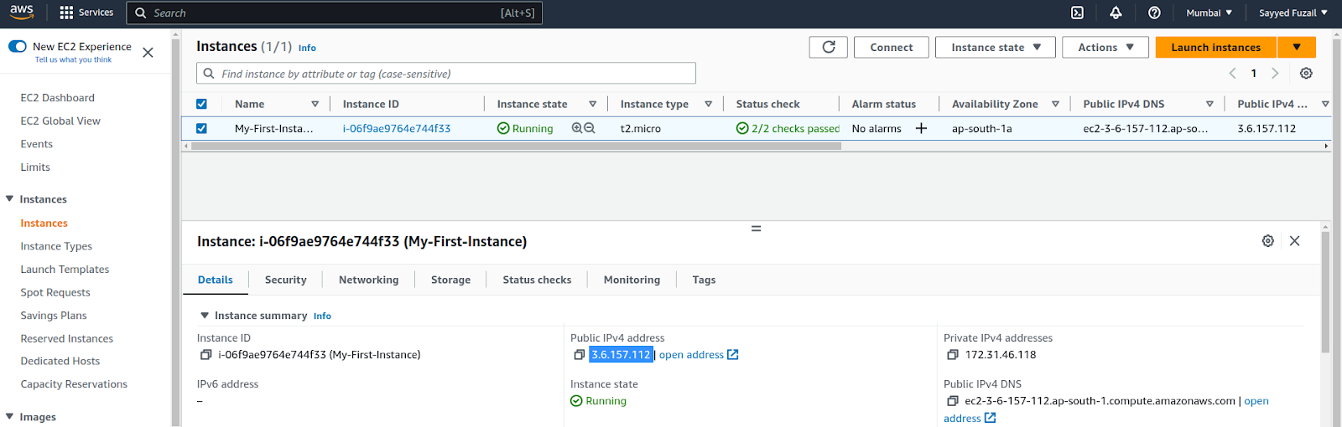Switch to the Details tab
Screen dimensions: 1342x427
216,280
